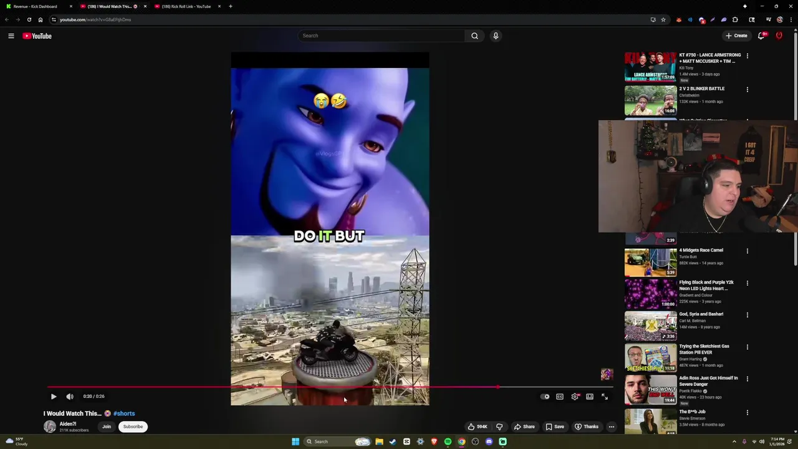Click the Thanks button
The width and height of the screenshot is (798, 449).
point(587,427)
